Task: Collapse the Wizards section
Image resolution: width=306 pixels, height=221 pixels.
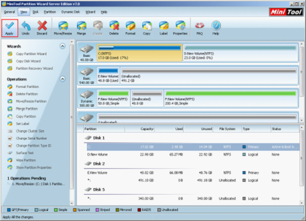Action: click(x=62, y=46)
